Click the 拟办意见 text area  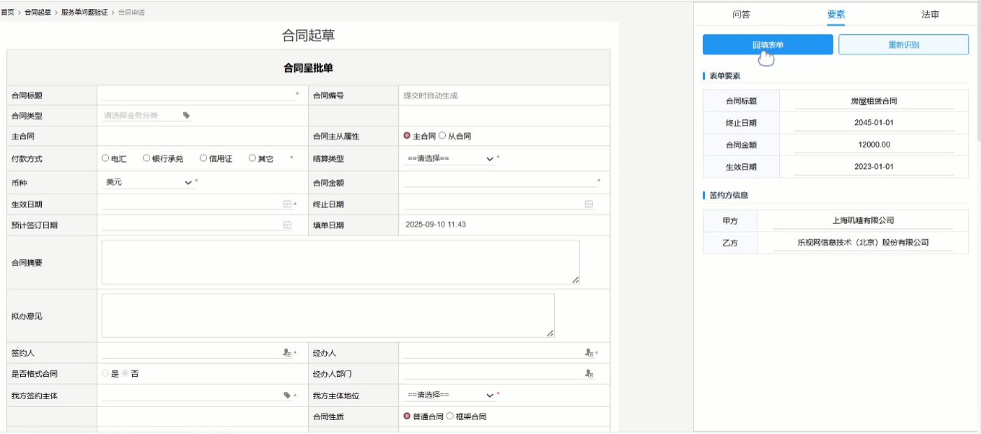[328, 315]
